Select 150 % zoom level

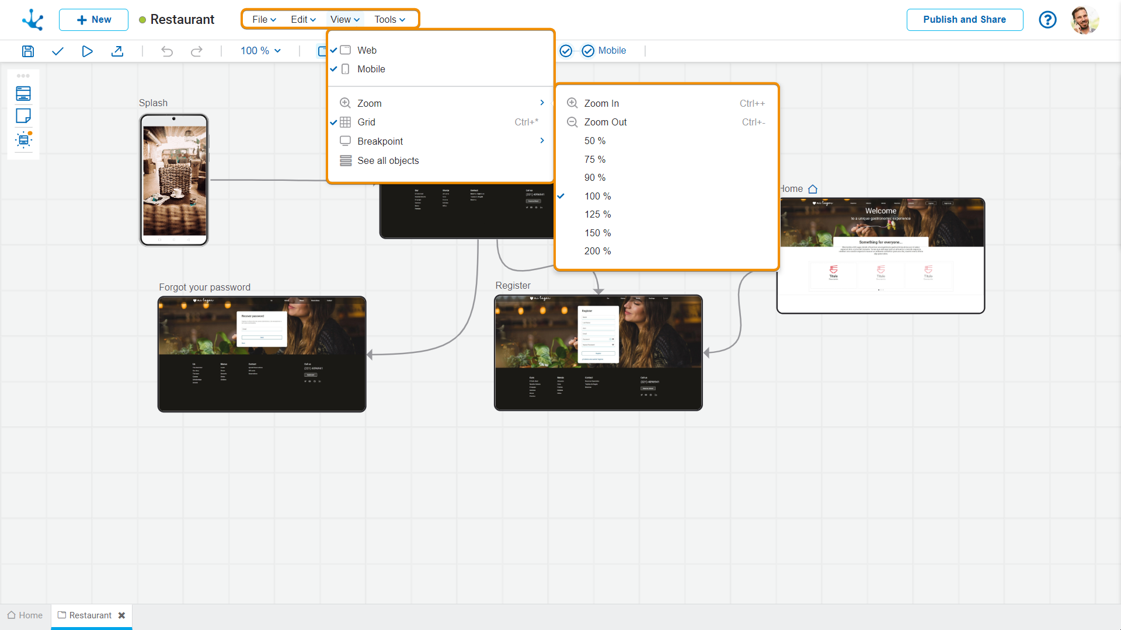point(597,233)
